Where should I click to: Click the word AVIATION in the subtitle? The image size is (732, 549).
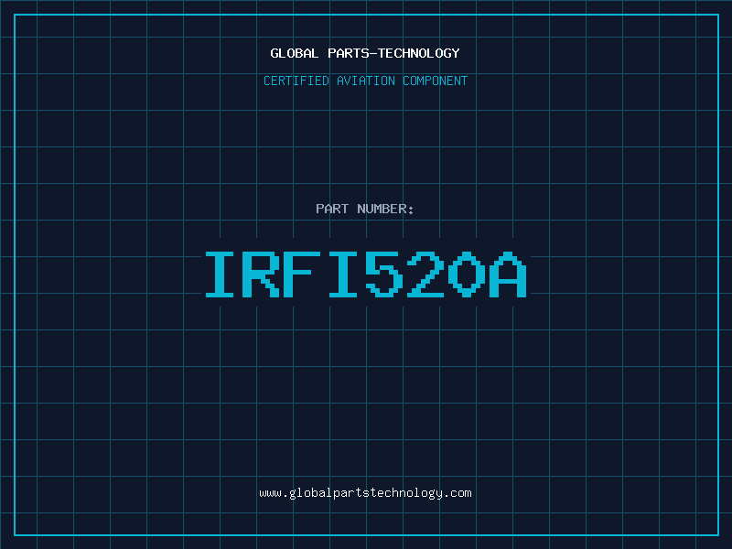[x=366, y=81]
